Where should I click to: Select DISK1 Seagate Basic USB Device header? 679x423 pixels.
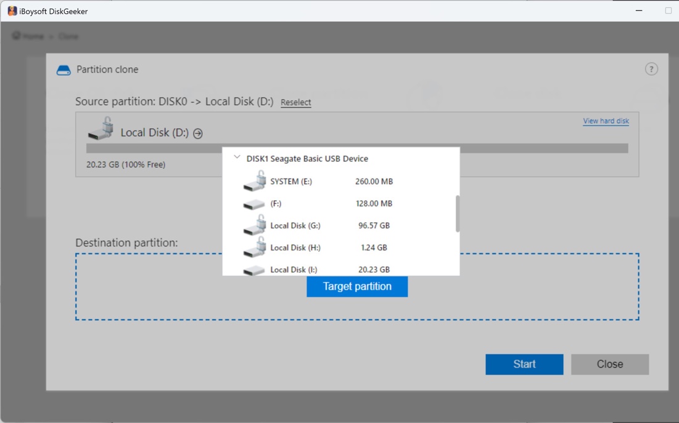tap(308, 159)
